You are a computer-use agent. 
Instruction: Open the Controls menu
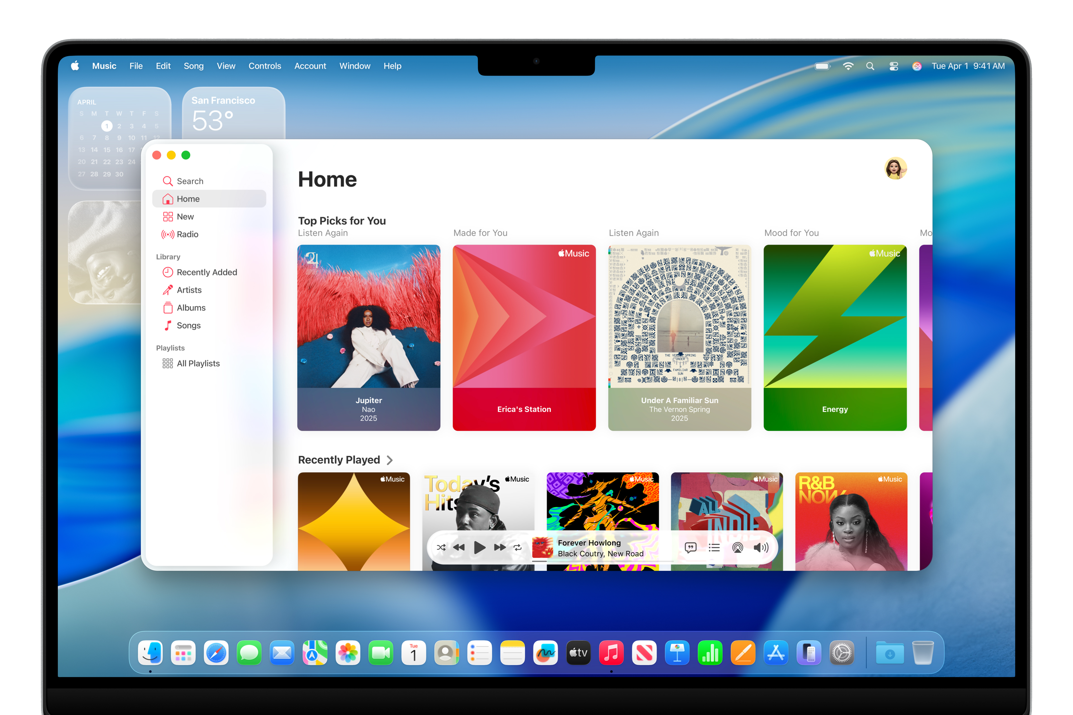pos(265,66)
